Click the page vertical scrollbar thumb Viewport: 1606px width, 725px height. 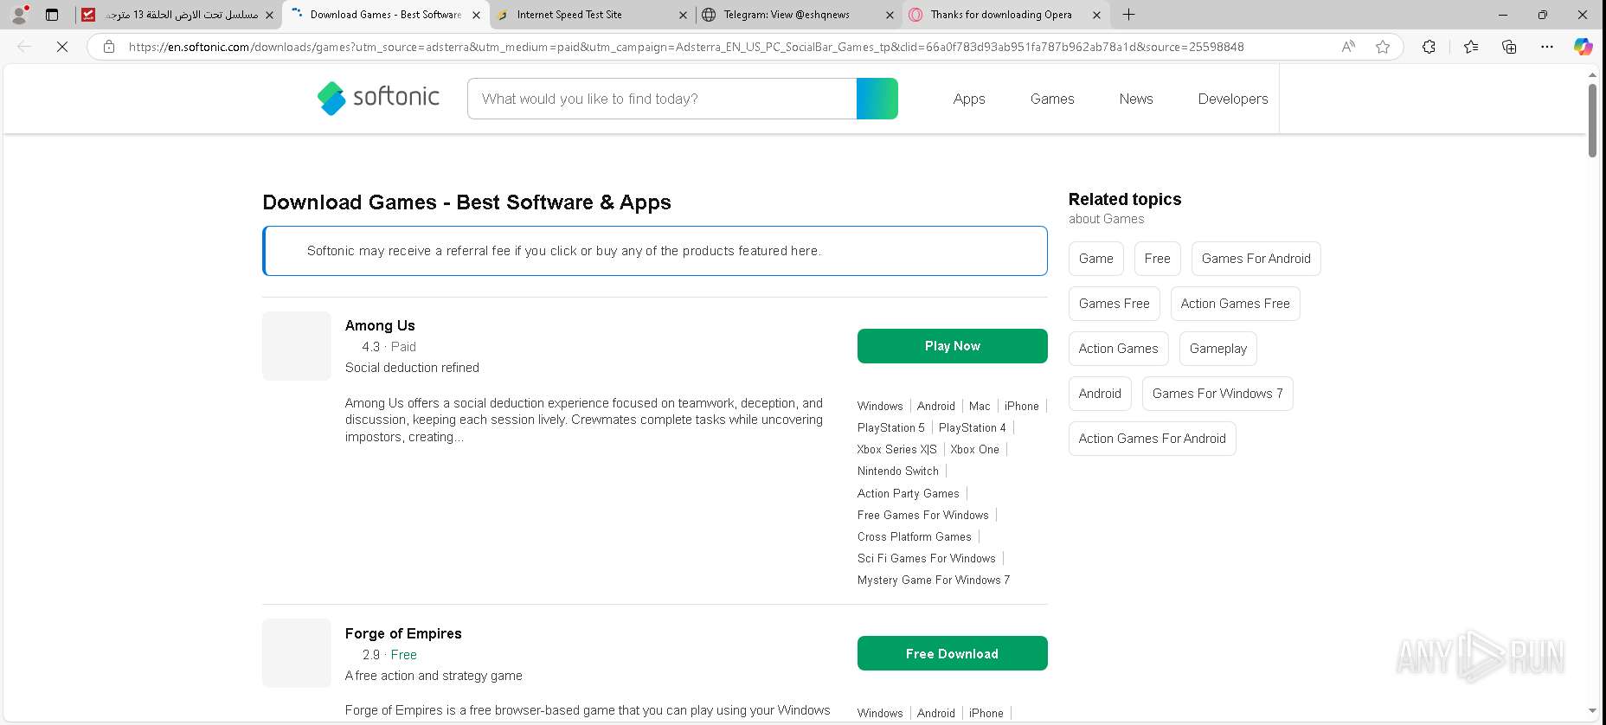pyautogui.click(x=1592, y=120)
